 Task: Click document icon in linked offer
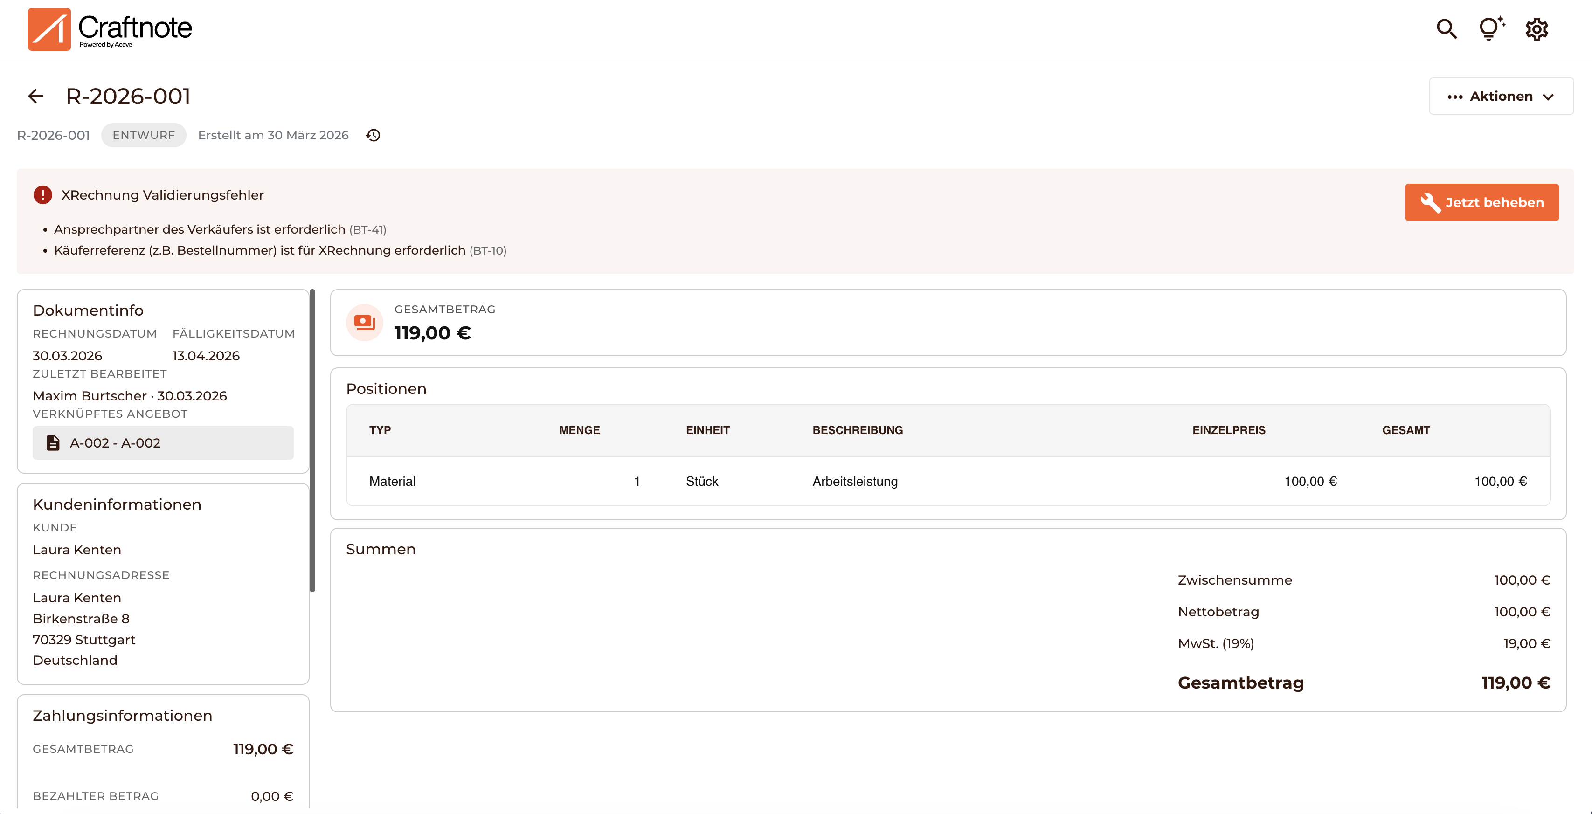[x=53, y=443]
